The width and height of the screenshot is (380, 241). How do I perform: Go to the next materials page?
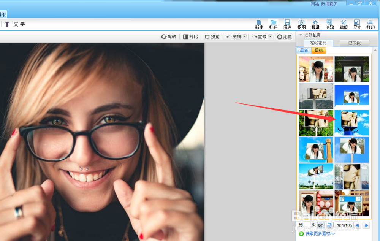(366, 225)
